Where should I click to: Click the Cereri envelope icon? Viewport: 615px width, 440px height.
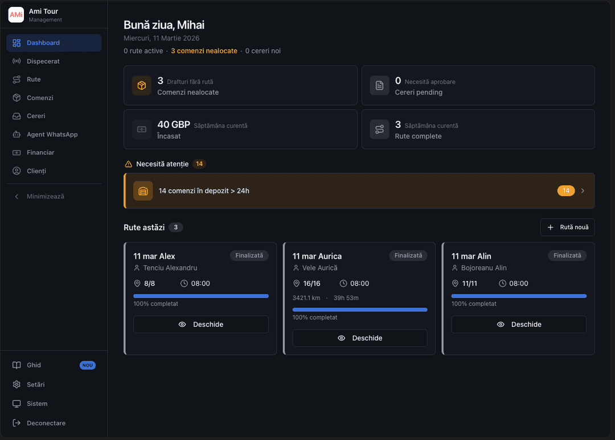point(18,115)
